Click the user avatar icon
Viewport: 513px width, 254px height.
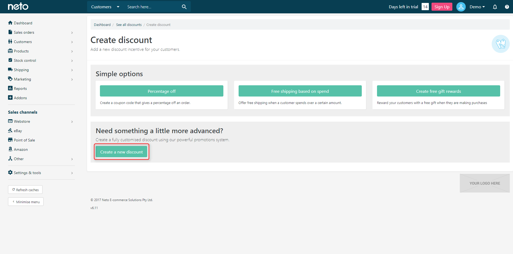coord(461,7)
